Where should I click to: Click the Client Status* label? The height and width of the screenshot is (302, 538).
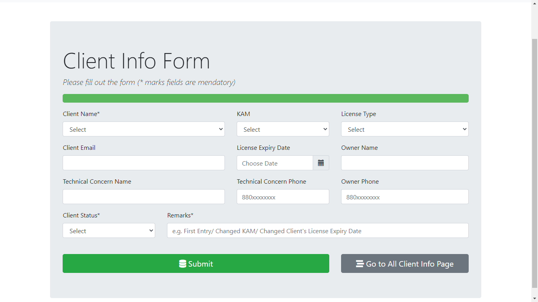(x=81, y=215)
